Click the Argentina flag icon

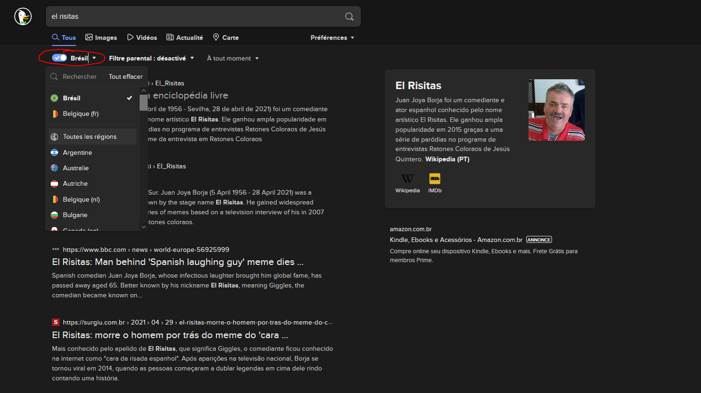(54, 152)
